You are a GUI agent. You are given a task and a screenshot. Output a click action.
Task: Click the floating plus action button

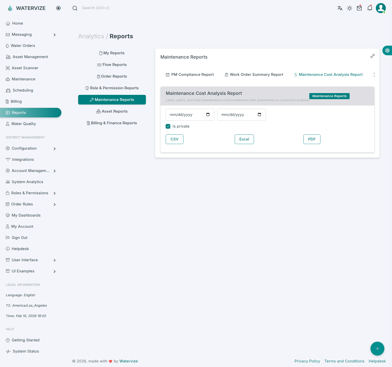pos(377,348)
